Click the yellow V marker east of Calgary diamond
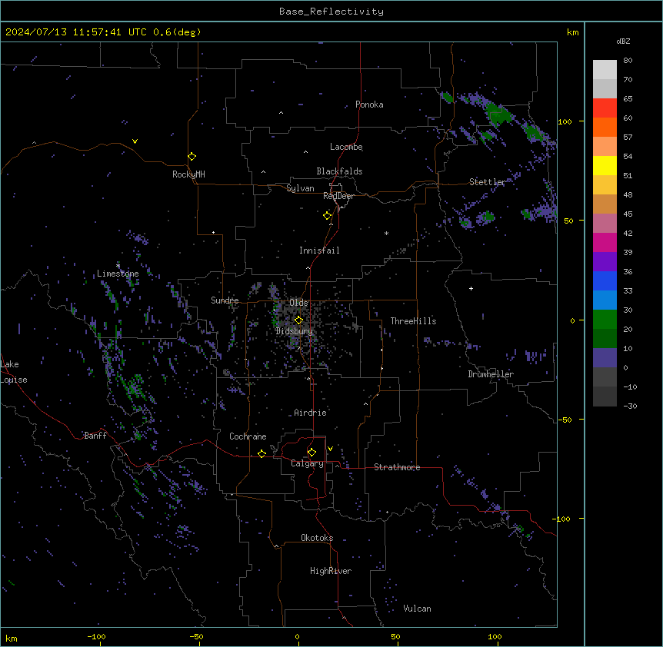The image size is (663, 647). [x=330, y=449]
